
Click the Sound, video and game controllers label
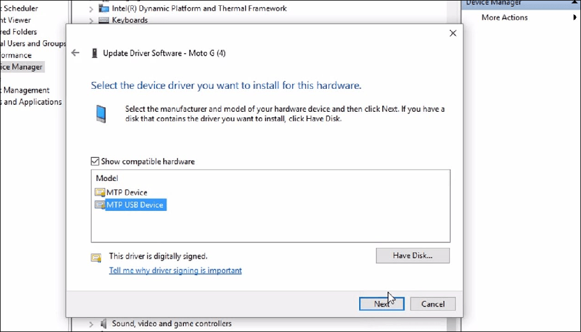[x=172, y=323]
